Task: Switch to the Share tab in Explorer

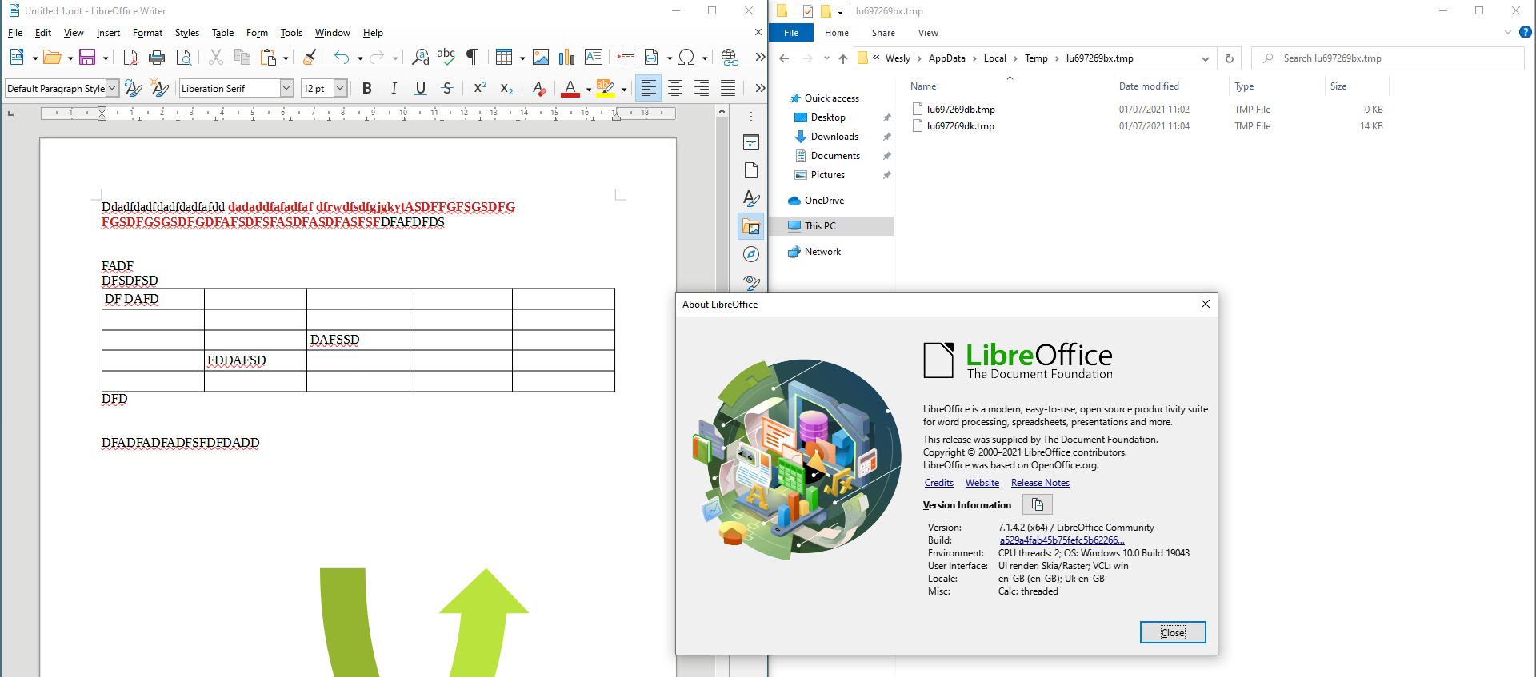Action: coord(883,33)
